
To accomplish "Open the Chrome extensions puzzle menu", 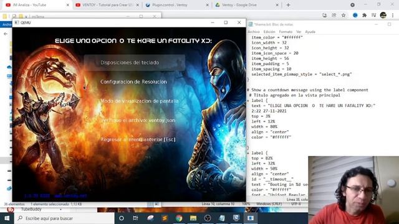I will coord(364,16).
